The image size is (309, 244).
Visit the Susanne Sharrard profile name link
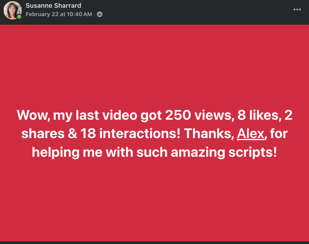coord(54,5)
